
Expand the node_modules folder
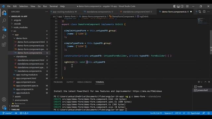tap(21, 27)
